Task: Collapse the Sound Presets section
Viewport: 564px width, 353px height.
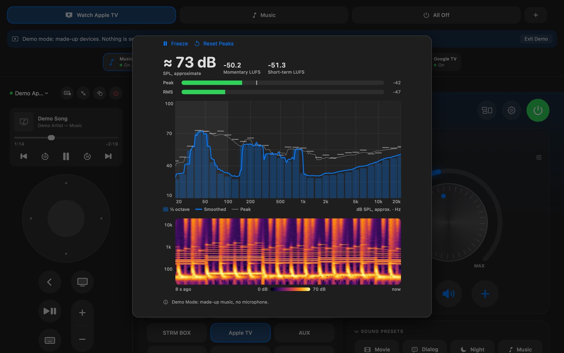Action: [x=379, y=331]
